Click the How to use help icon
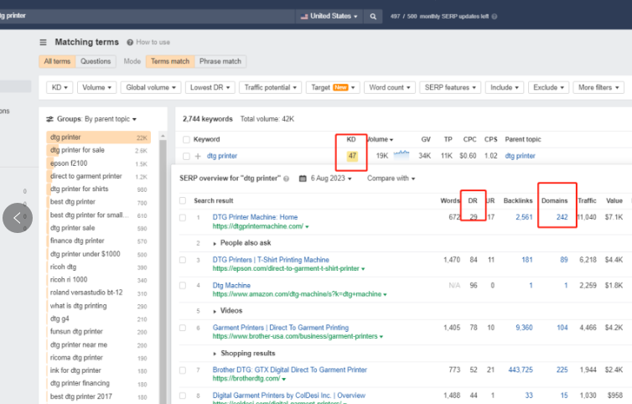Screen dimensions: 632x404 130,42
